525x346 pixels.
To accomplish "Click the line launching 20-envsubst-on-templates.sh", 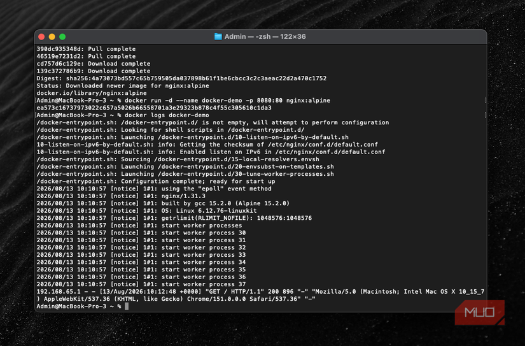I will [x=185, y=167].
